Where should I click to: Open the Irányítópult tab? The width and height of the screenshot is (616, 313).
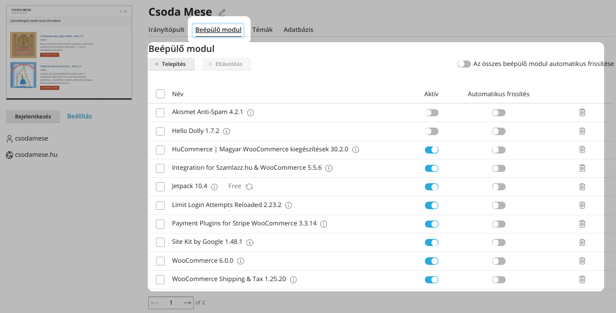[x=166, y=30]
